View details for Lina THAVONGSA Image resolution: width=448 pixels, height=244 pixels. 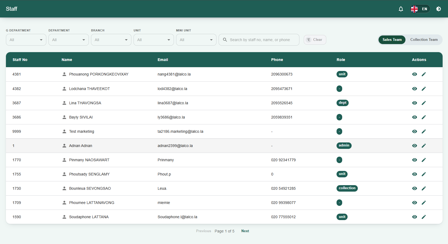coord(415,103)
